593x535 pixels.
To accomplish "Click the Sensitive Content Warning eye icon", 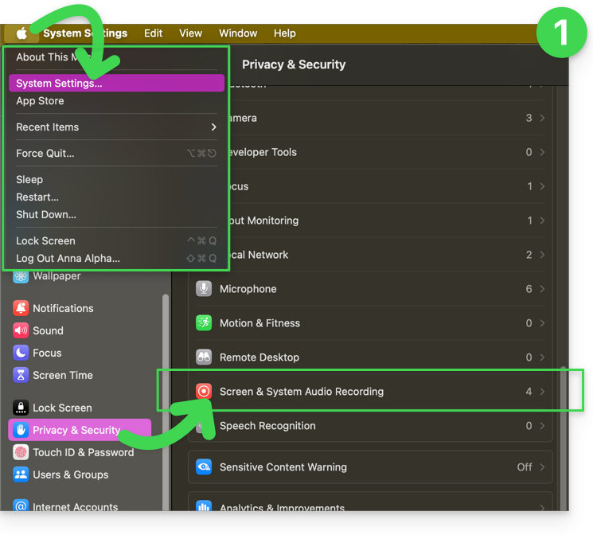I will pyautogui.click(x=204, y=467).
